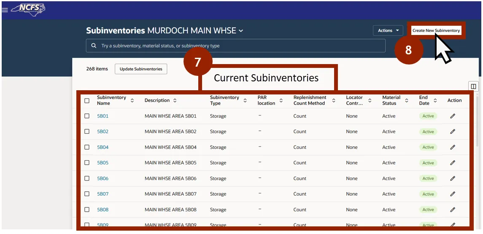This screenshot has width=483, height=234.
Task: Open the Actions dropdown menu
Action: [x=388, y=30]
